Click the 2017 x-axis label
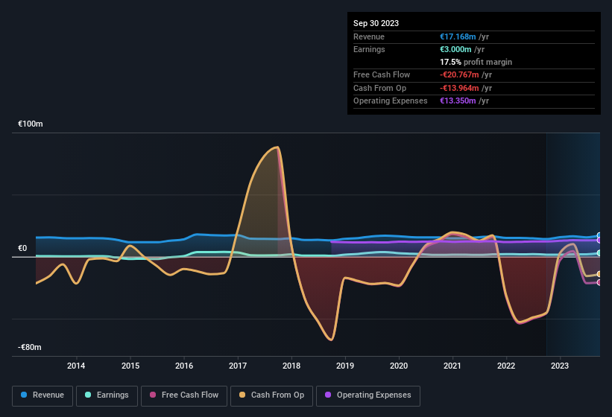The image size is (612, 417). coord(238,366)
